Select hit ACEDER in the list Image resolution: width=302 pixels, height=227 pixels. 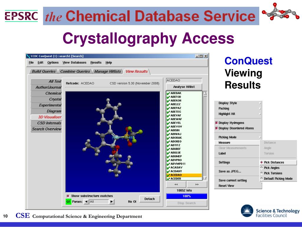click(x=184, y=179)
